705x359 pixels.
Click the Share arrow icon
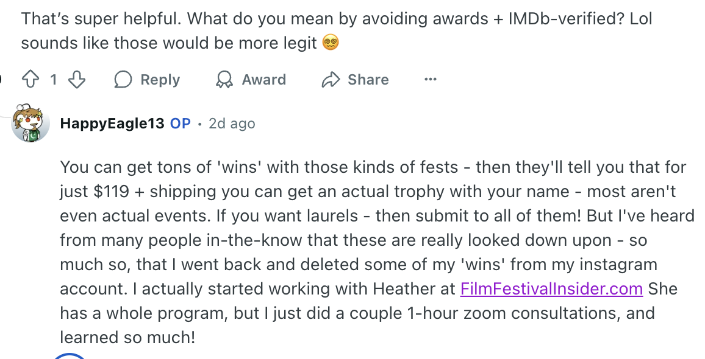click(x=331, y=80)
